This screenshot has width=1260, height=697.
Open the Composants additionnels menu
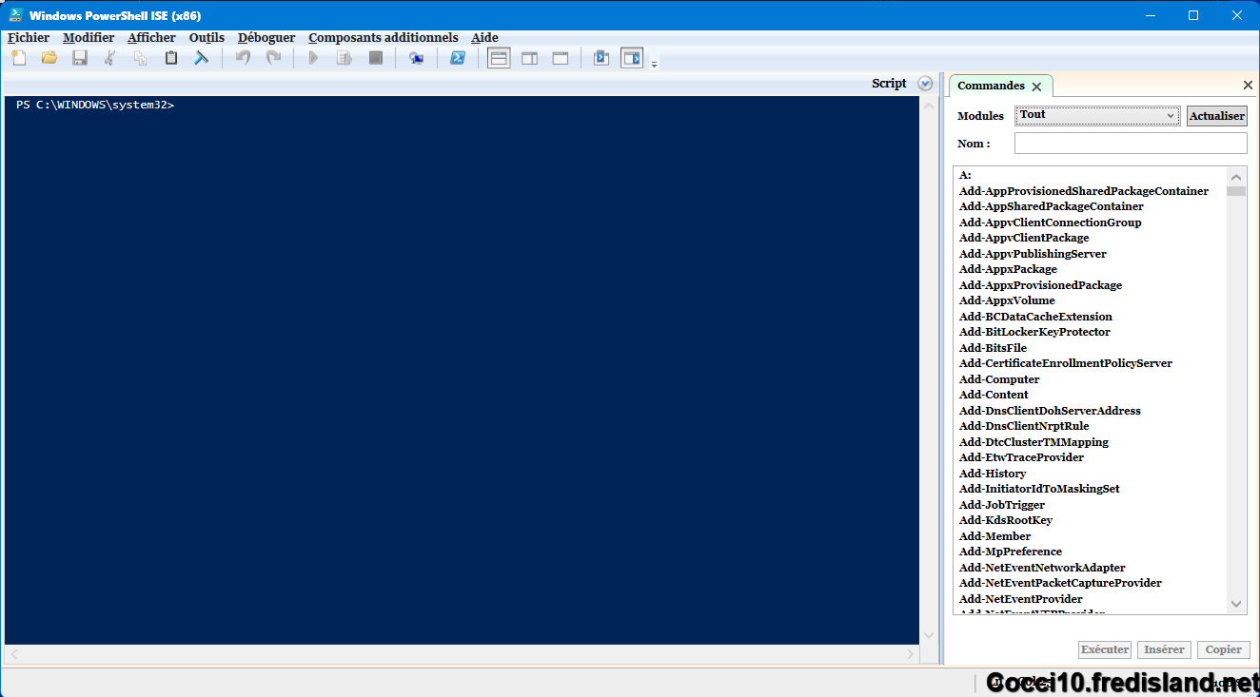384,38
